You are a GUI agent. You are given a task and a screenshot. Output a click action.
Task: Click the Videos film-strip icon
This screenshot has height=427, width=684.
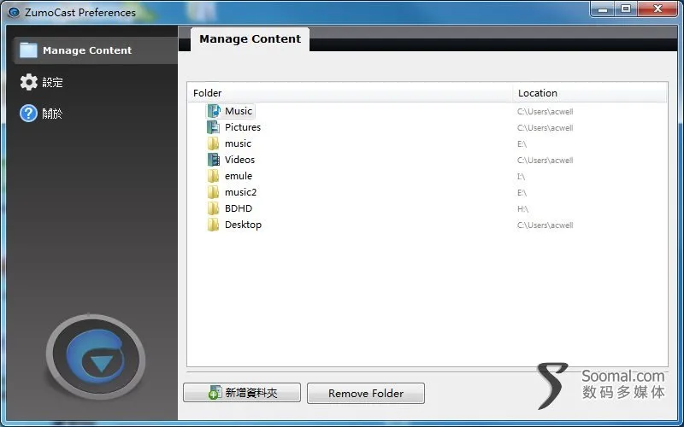click(213, 160)
